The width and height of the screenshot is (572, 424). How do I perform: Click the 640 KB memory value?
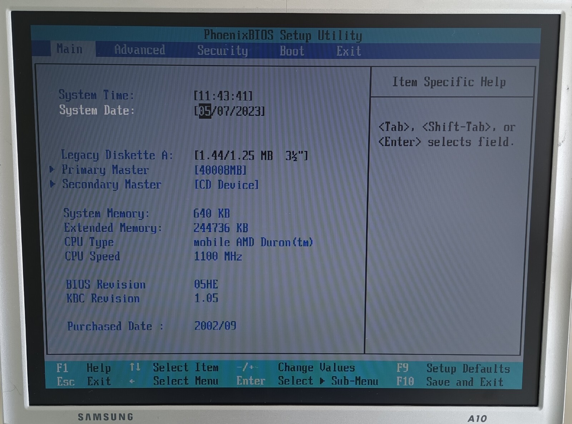[212, 213]
